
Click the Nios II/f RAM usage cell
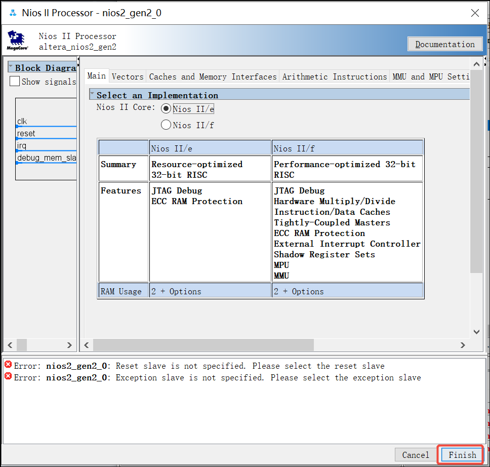pyautogui.click(x=347, y=290)
